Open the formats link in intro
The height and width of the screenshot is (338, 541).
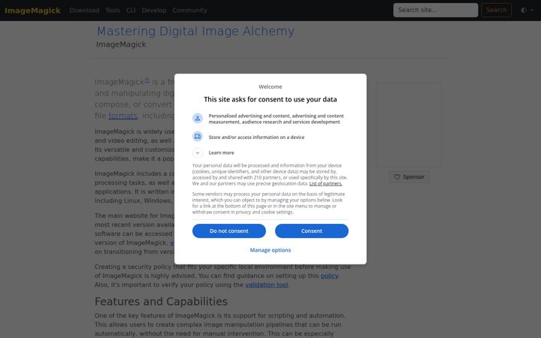[122, 116]
